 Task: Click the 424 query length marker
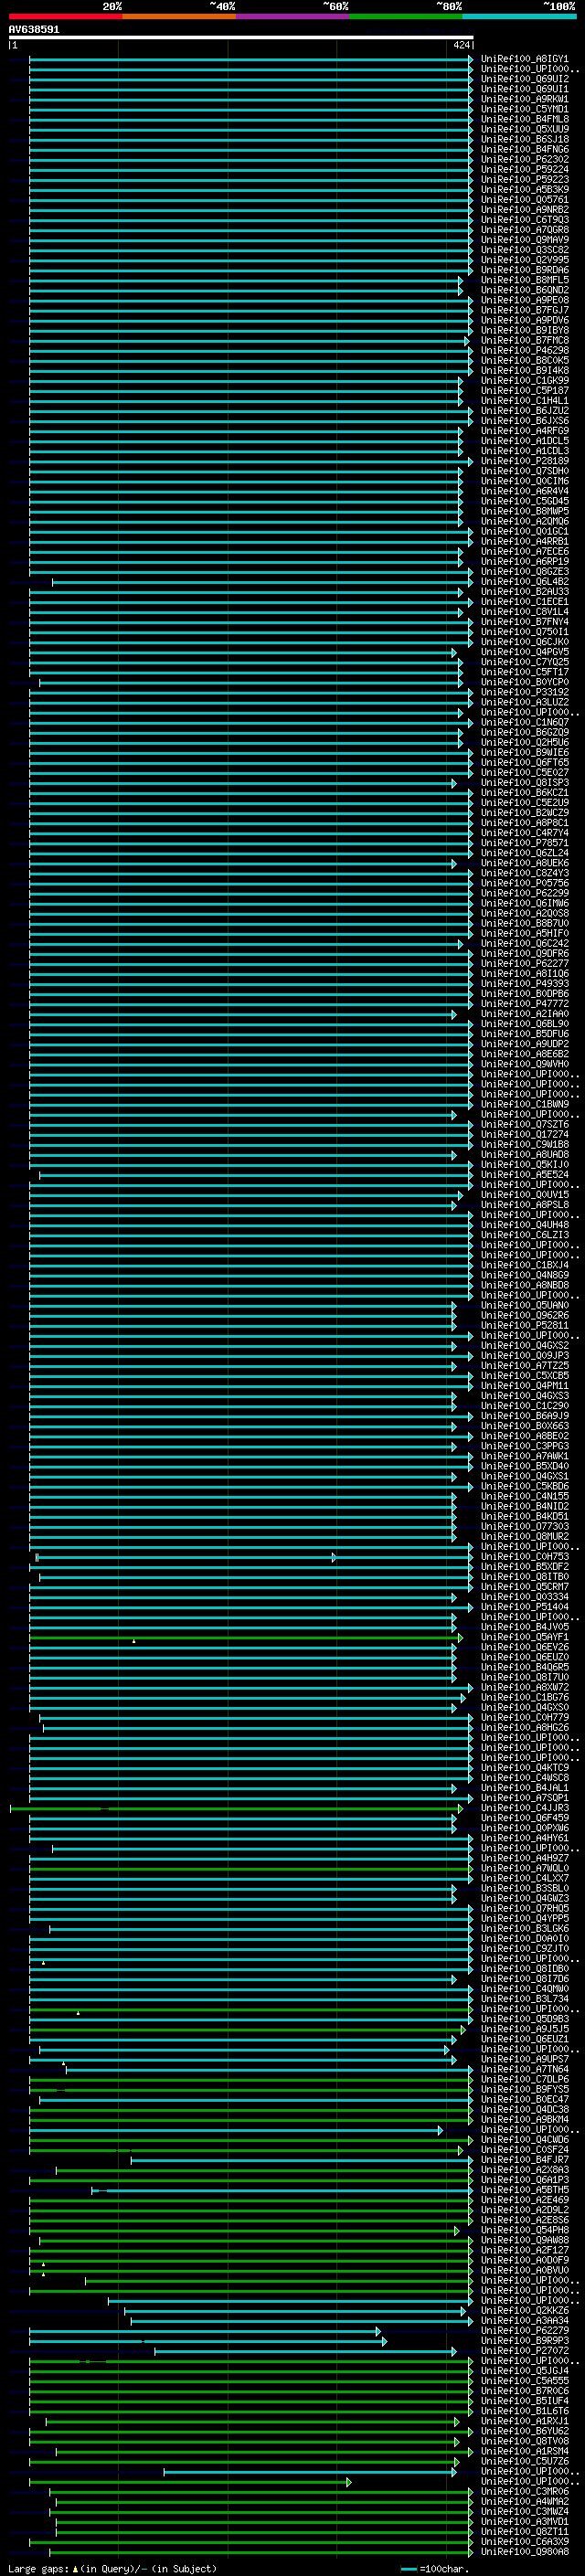tap(461, 45)
